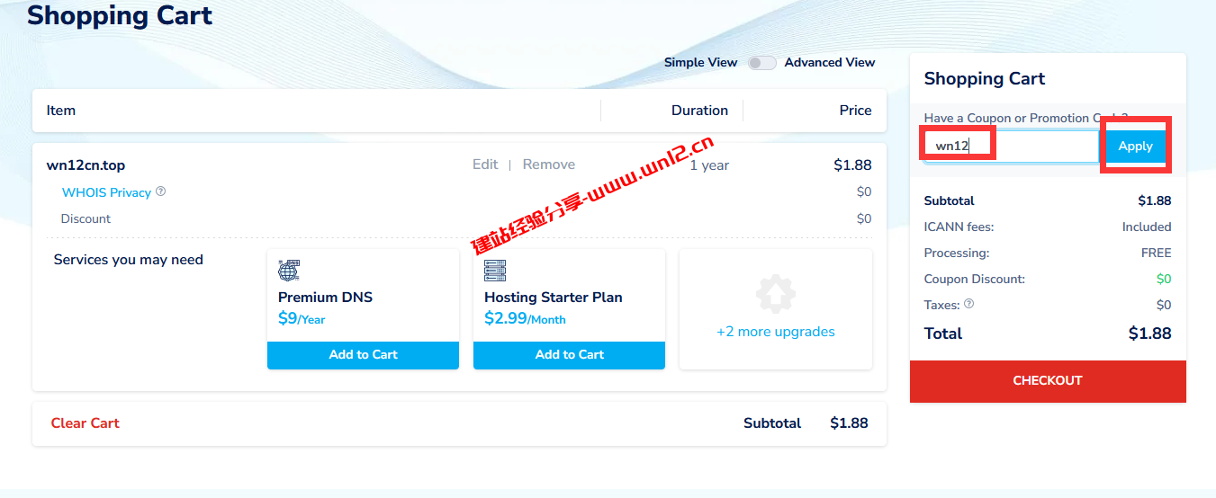
Task: Click the wn12cn.top domain name
Action: click(86, 165)
